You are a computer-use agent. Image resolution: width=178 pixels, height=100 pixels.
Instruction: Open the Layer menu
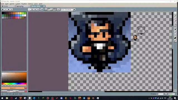coord(18,4)
